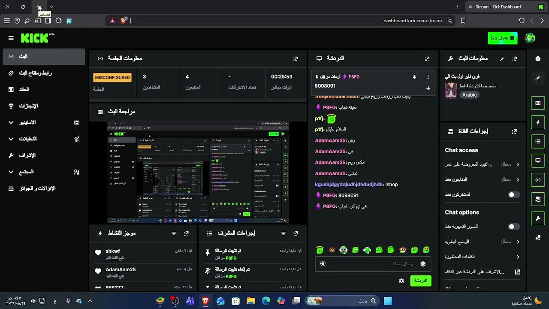Open the info icon in the right rail
The width and height of the screenshot is (549, 309).
(538, 58)
